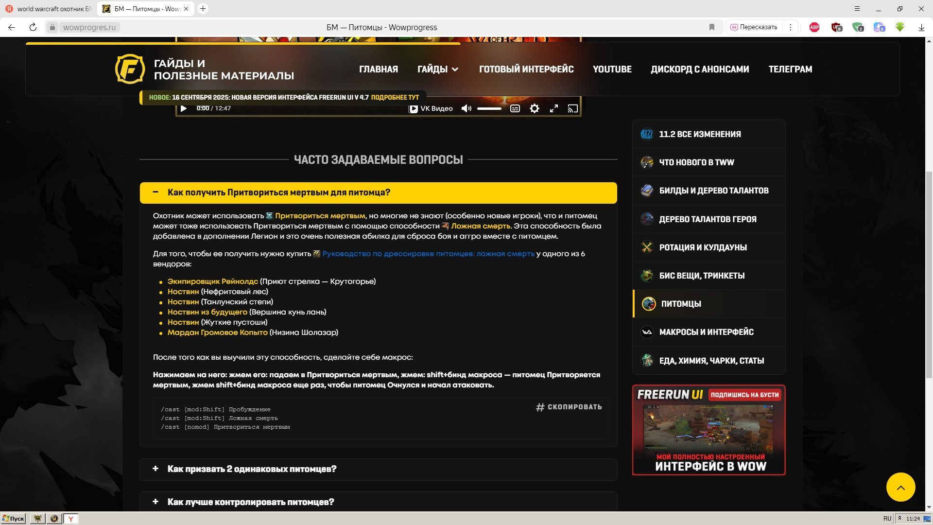The width and height of the screenshot is (933, 525).
Task: Open ДЕРЕВО ТАЛАНТОВ ГЕРОЯ section
Action: tap(708, 219)
